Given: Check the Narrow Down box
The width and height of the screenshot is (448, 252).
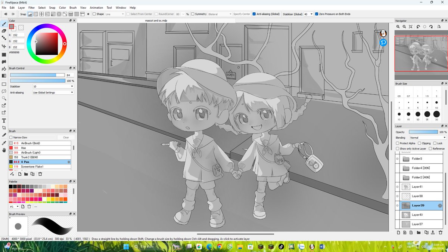Looking at the screenshot, I should point(11,137).
